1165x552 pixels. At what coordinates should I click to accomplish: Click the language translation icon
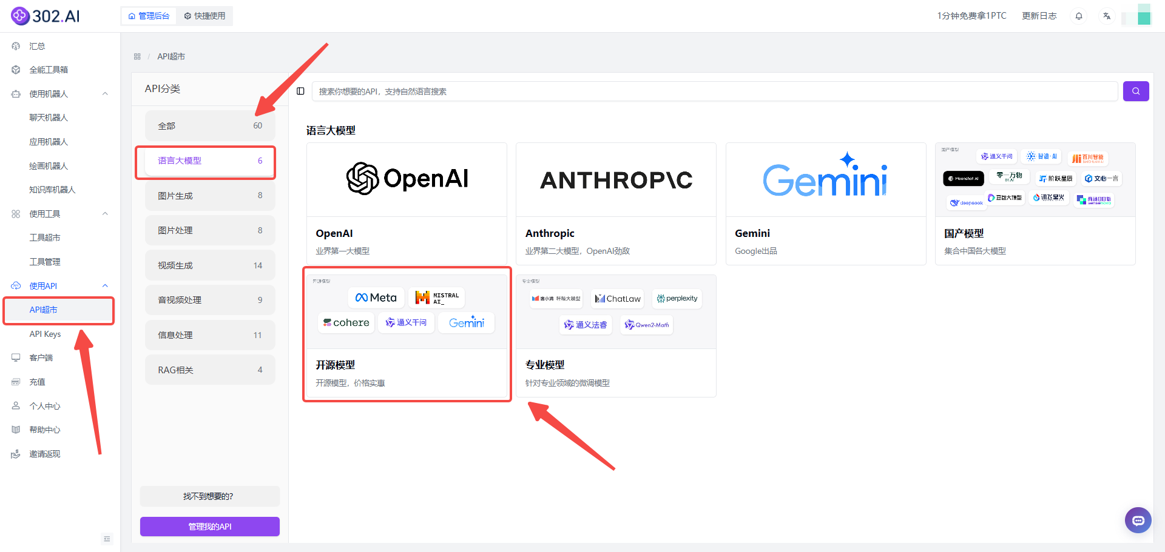(1107, 16)
